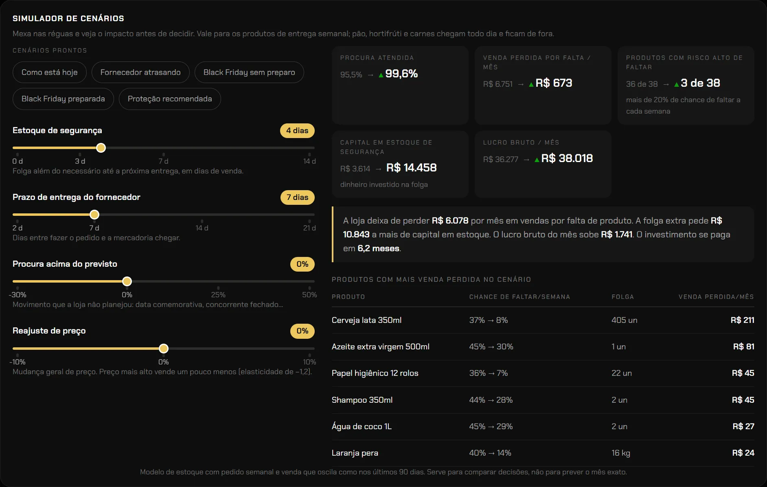Click the '7 dias' value badge
The width and height of the screenshot is (767, 487).
pyautogui.click(x=298, y=197)
